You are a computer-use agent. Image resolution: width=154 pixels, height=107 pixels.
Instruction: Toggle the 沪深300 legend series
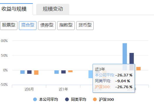pos(103,99)
